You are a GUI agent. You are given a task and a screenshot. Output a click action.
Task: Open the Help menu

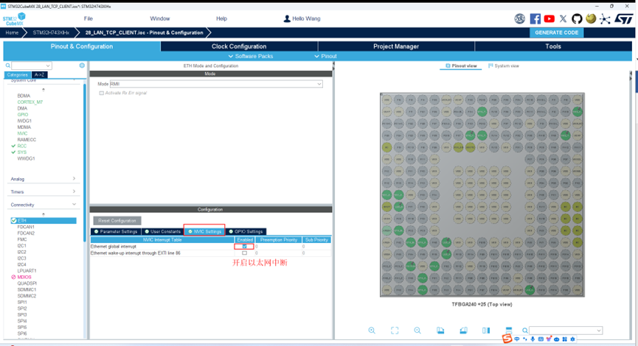(221, 18)
